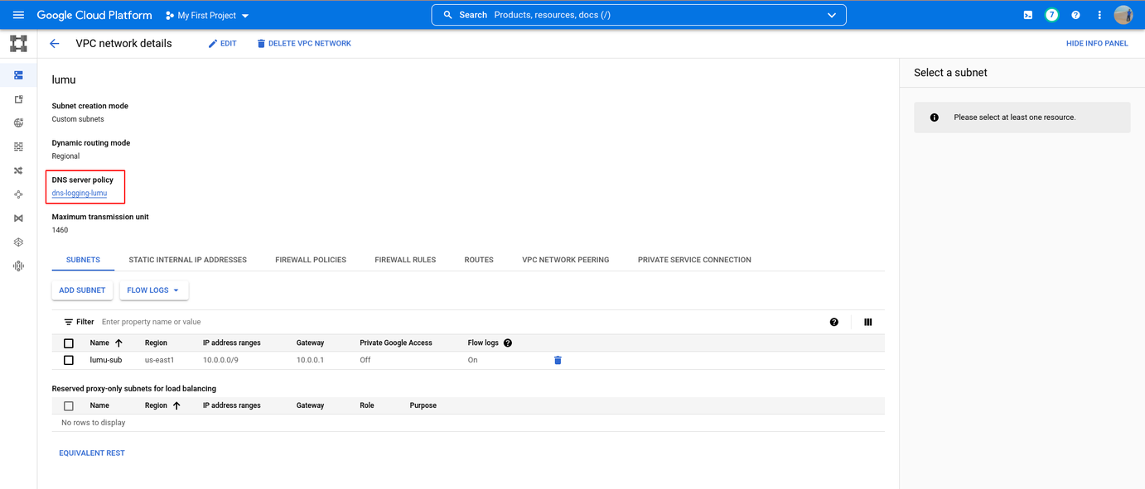Image resolution: width=1145 pixels, height=489 pixels.
Task: Click the Flow logs column help icon
Action: pyautogui.click(x=508, y=343)
